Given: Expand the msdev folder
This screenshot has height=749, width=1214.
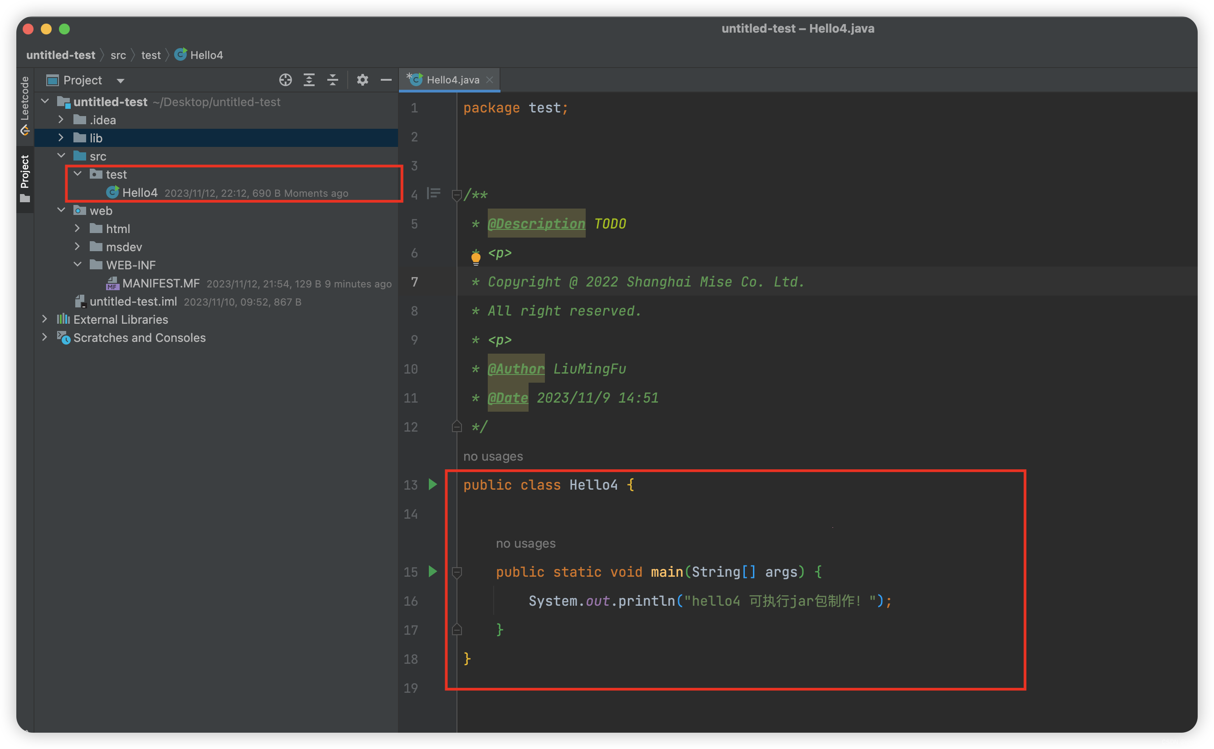Looking at the screenshot, I should (x=77, y=246).
